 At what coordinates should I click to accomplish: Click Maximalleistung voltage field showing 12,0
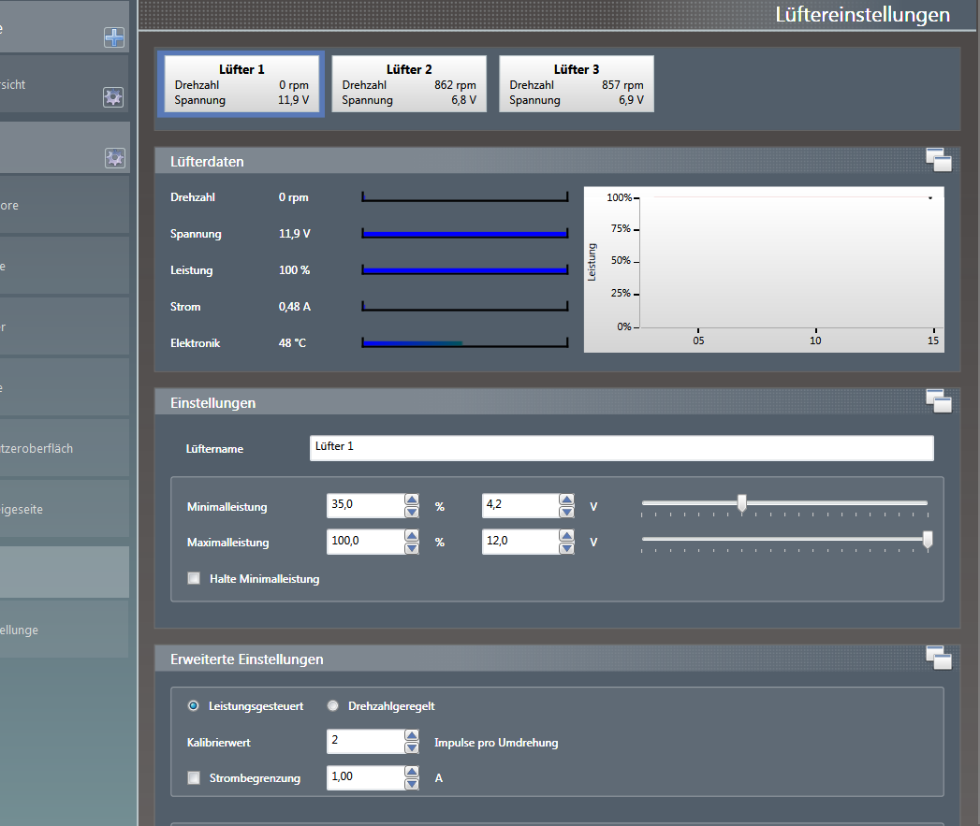coord(520,542)
